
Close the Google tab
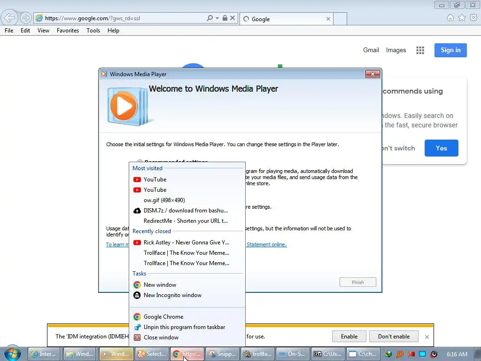click(328, 19)
